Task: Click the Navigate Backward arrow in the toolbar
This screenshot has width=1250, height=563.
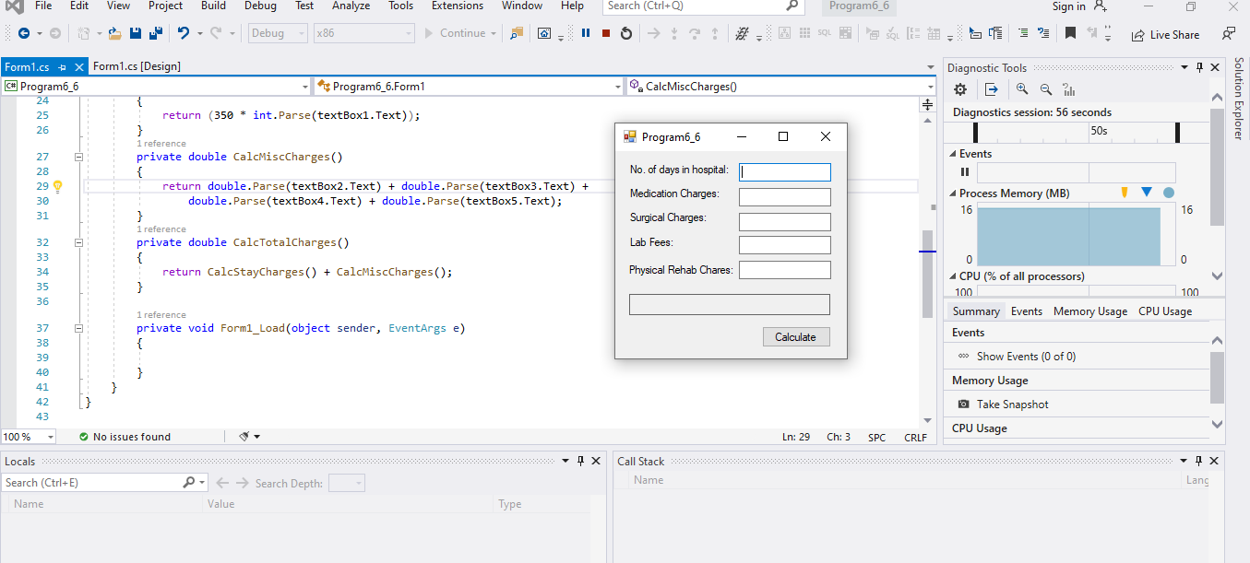Action: [23, 33]
